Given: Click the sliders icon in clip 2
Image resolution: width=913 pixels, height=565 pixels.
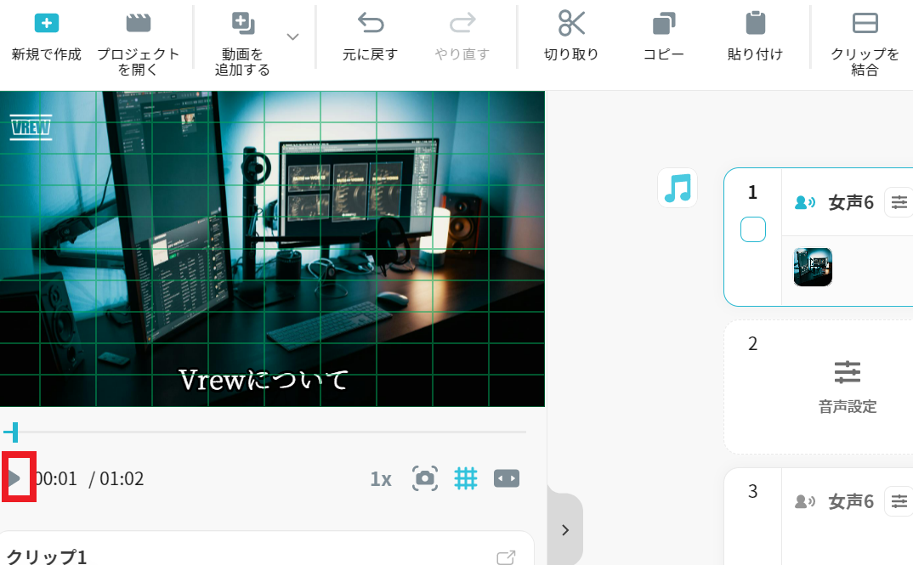Looking at the screenshot, I should pyautogui.click(x=848, y=372).
